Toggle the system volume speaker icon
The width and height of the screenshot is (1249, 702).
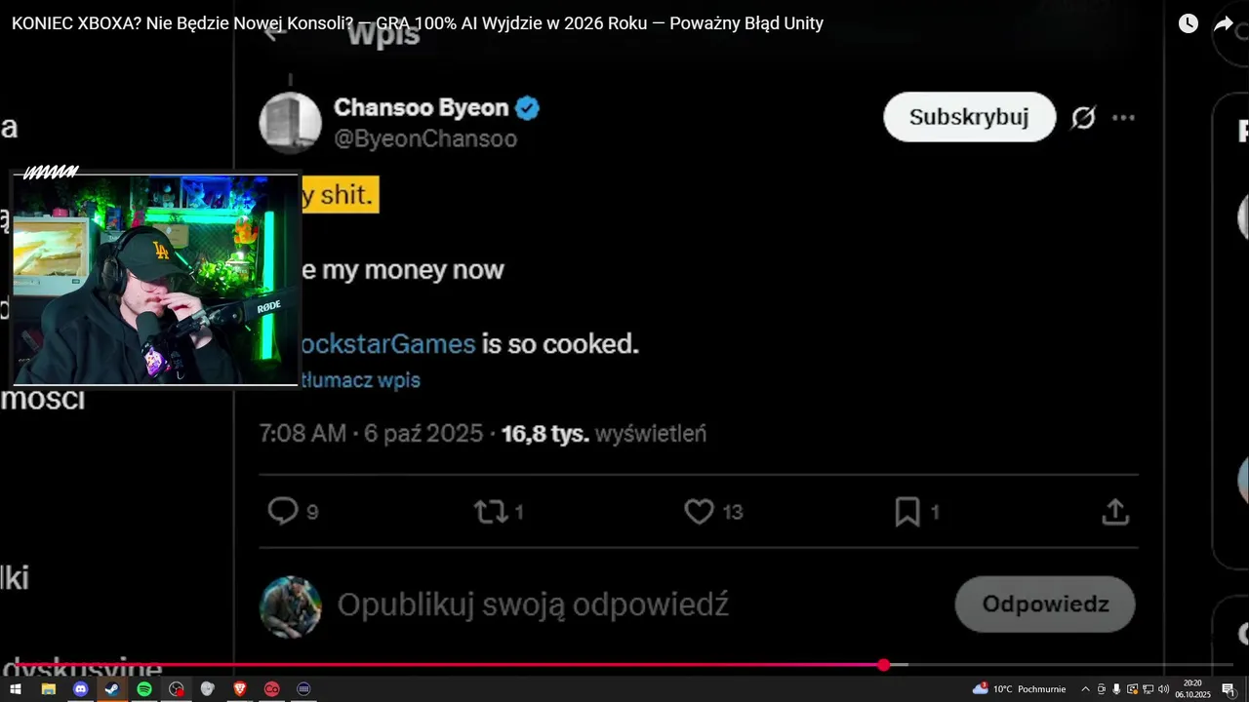(x=1163, y=689)
